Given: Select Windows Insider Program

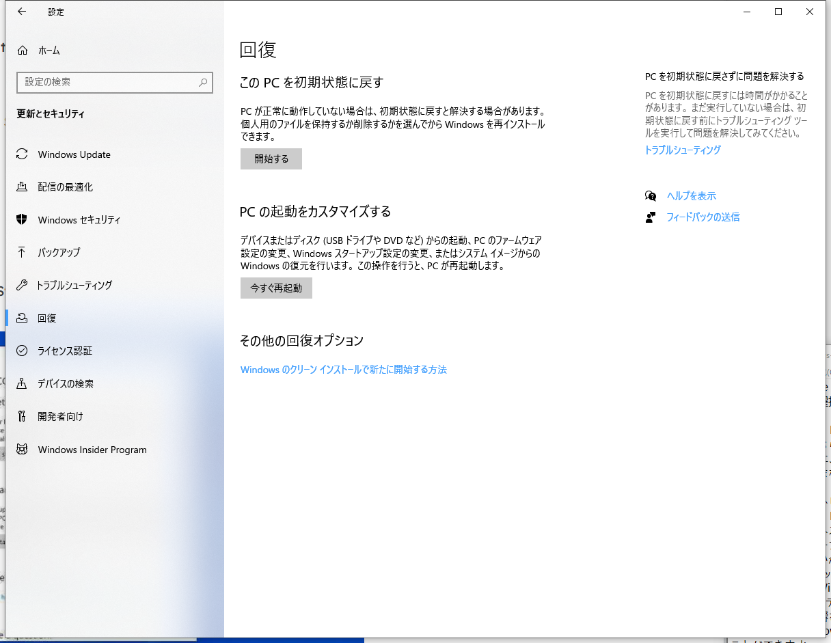Looking at the screenshot, I should click(x=92, y=449).
